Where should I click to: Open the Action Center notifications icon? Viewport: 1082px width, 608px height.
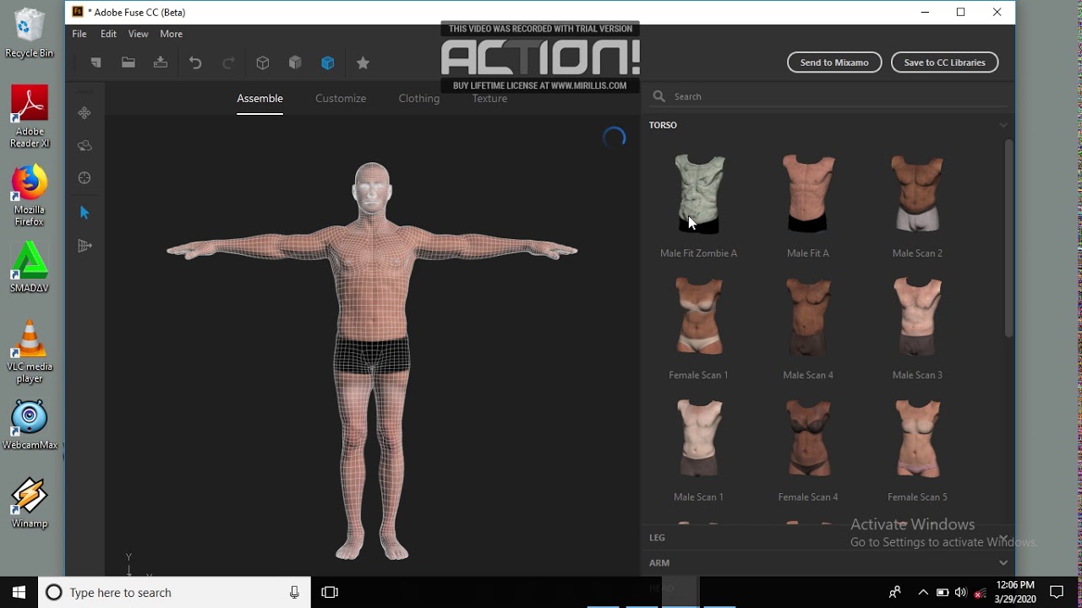click(x=1057, y=592)
